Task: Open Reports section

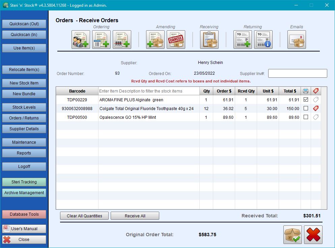Action: pyautogui.click(x=24, y=153)
